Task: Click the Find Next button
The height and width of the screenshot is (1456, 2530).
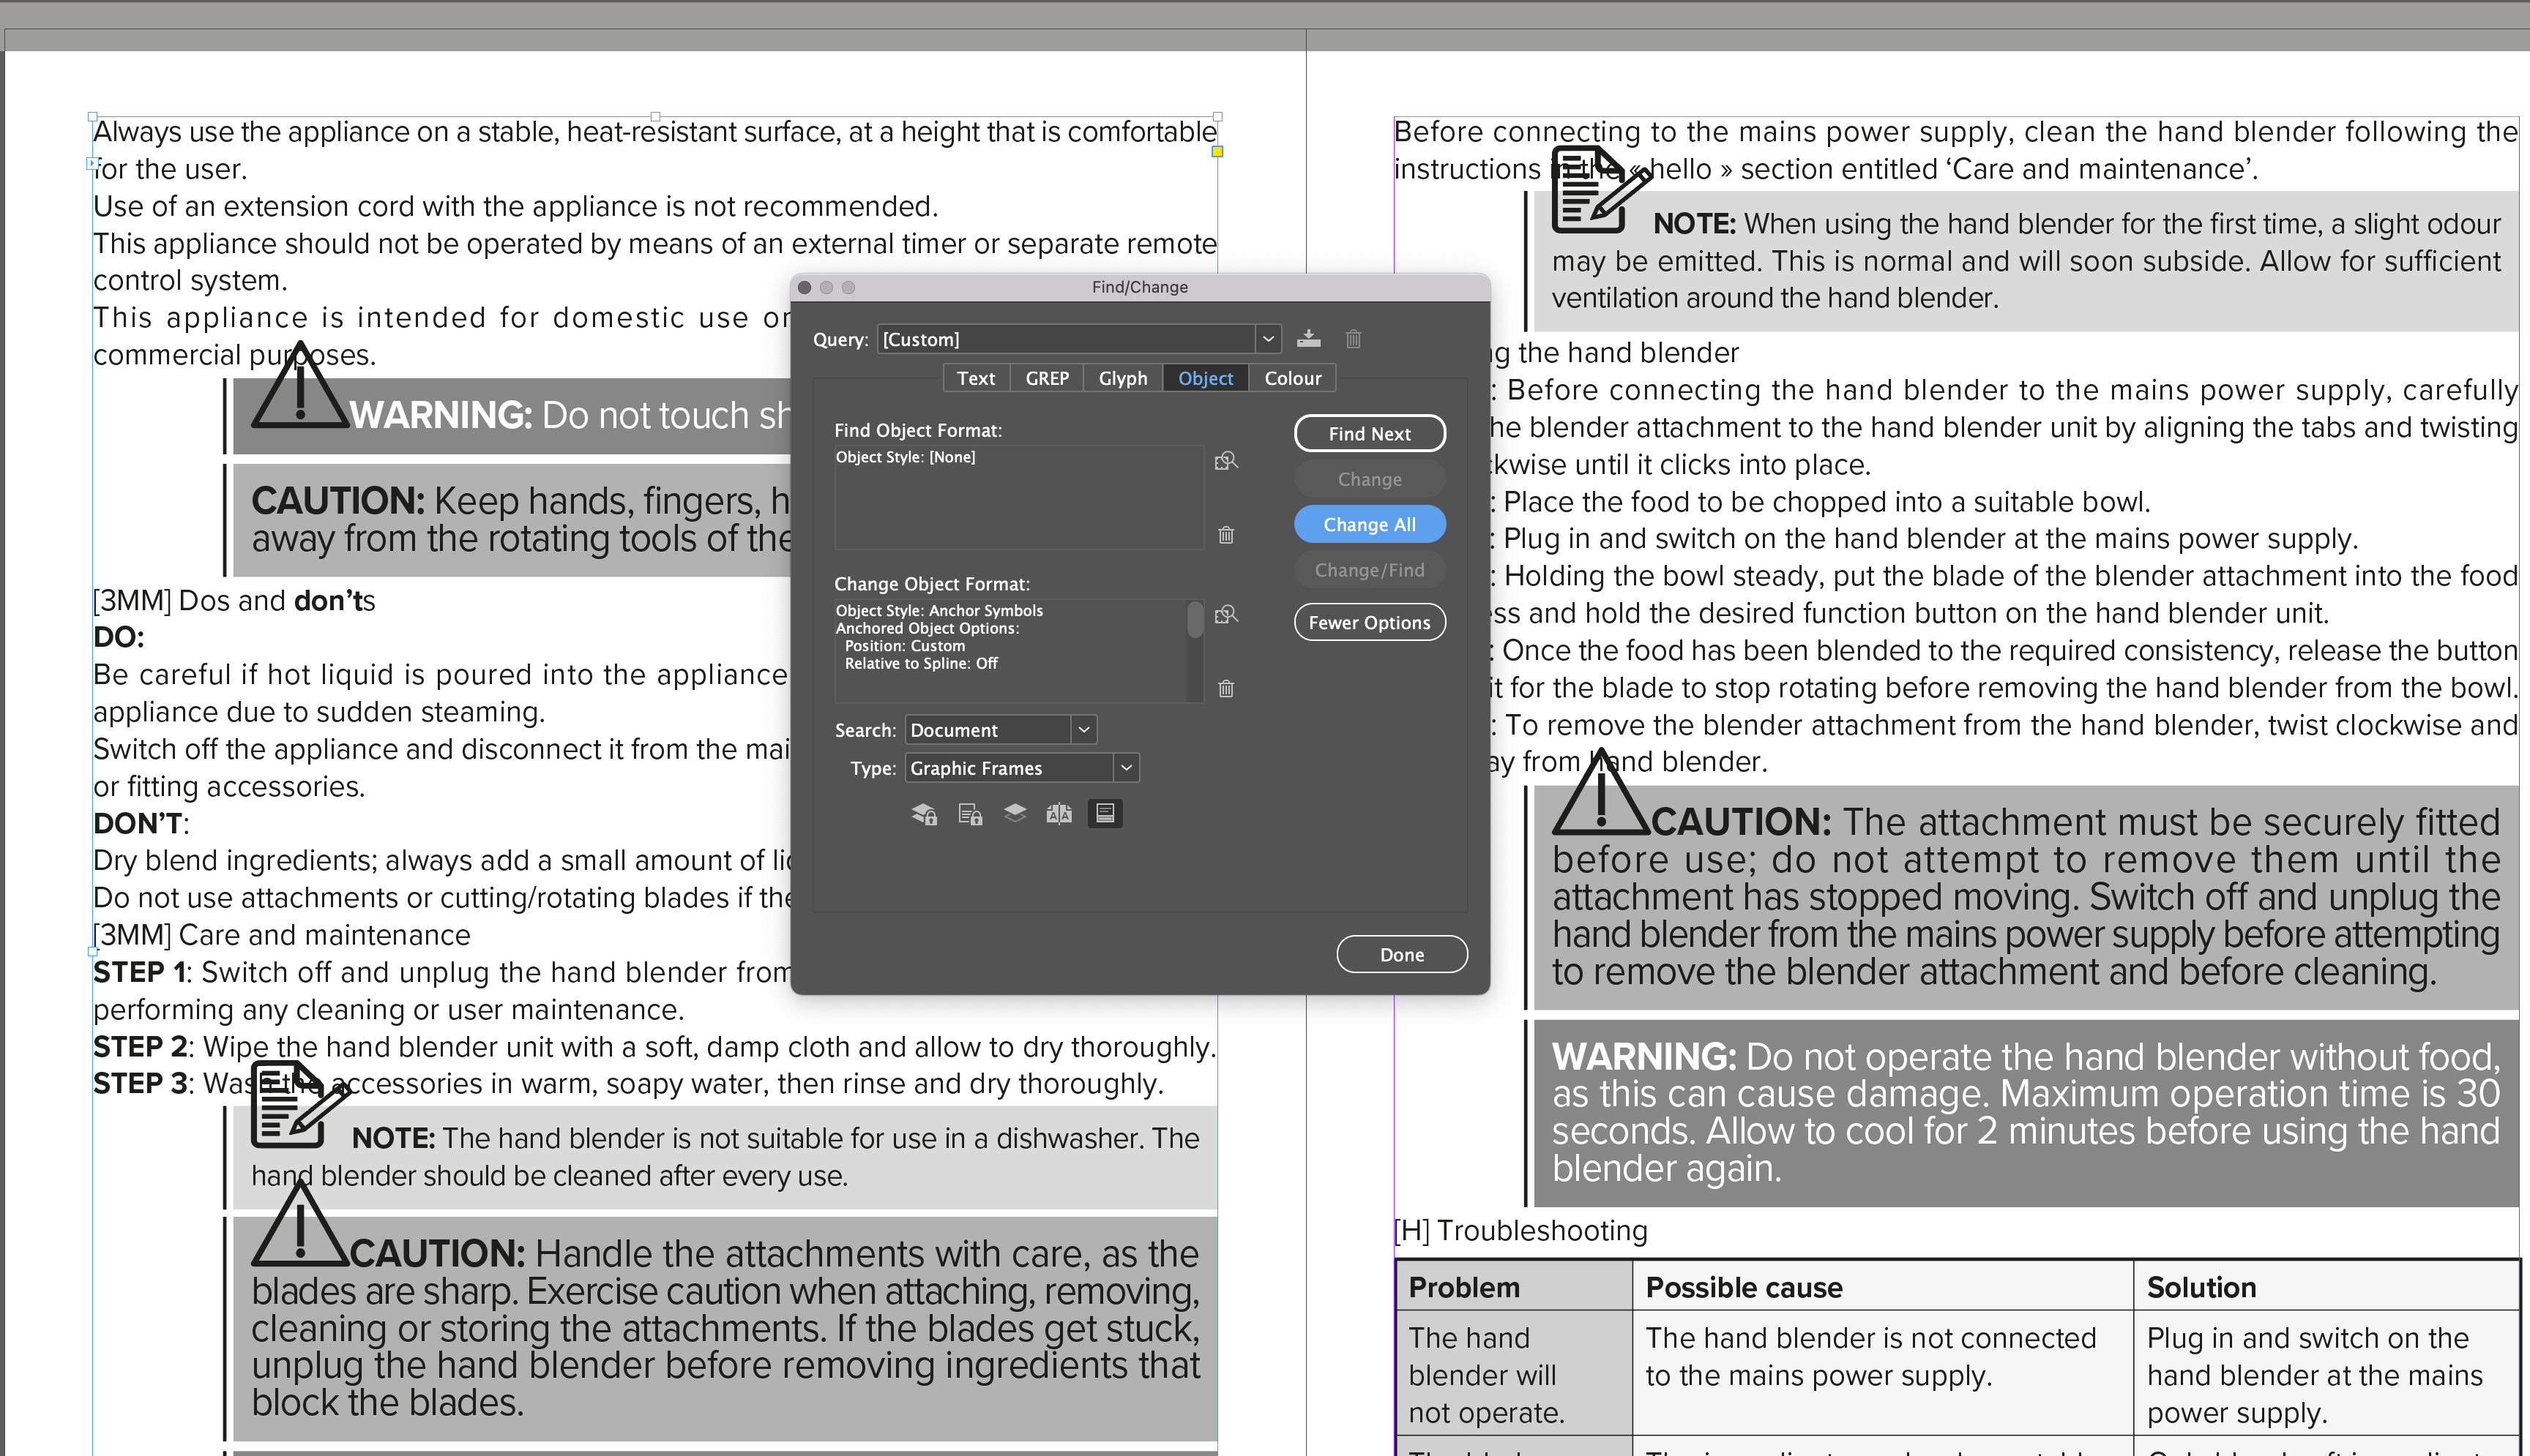Action: 1370,433
